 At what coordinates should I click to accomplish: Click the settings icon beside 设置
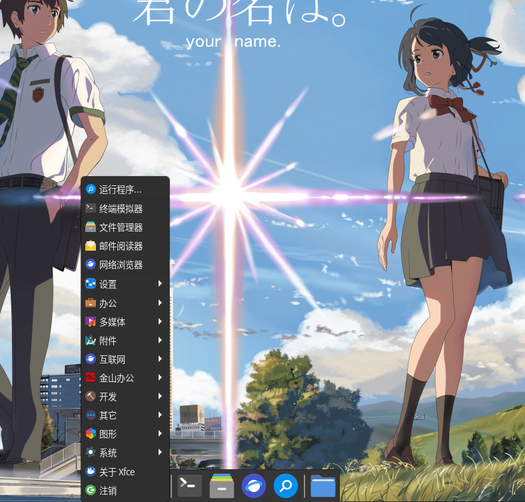(91, 284)
